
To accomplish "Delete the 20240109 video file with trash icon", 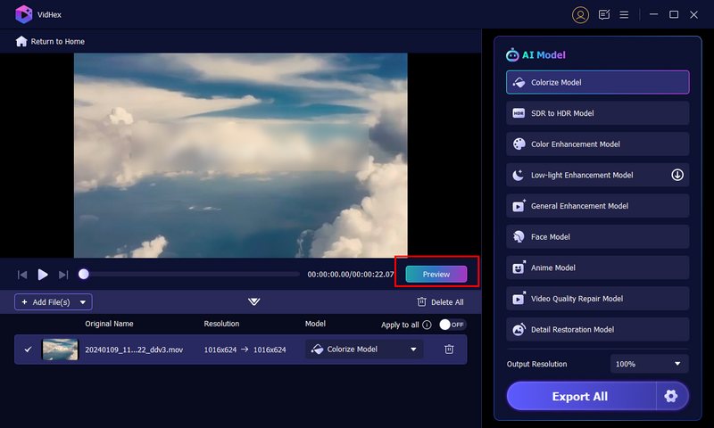I will [449, 350].
